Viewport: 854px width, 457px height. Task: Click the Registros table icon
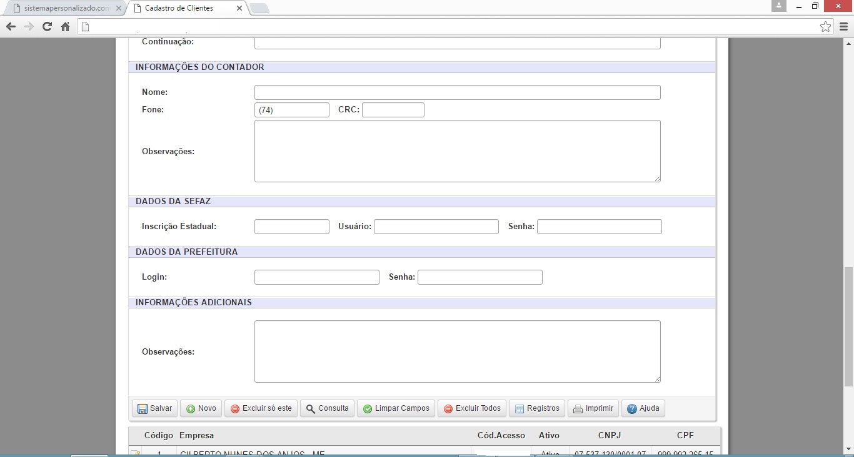(520, 409)
